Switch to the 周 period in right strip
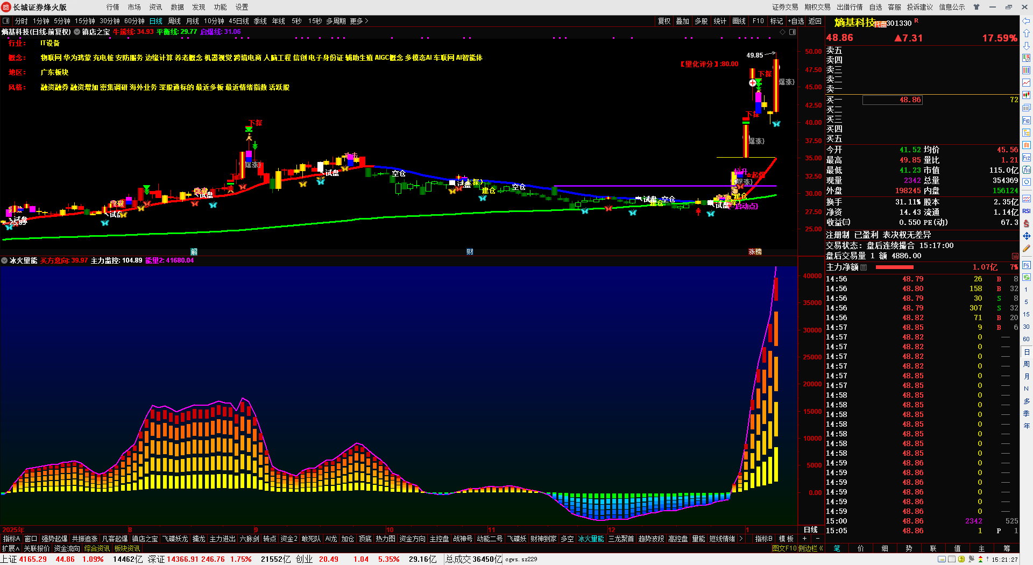This screenshot has height=565, width=1033. [1027, 364]
